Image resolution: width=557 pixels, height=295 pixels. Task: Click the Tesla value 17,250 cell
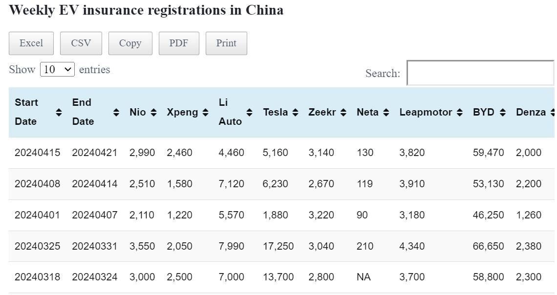(278, 246)
